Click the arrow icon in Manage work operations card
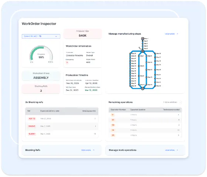The height and width of the screenshot is (177, 207). click(x=177, y=150)
